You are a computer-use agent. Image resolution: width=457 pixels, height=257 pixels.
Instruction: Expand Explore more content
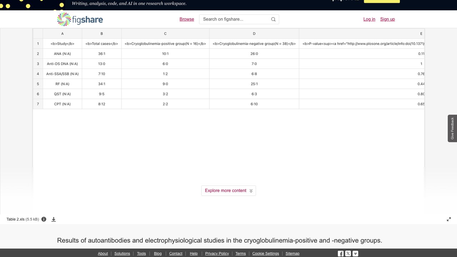[228, 191]
